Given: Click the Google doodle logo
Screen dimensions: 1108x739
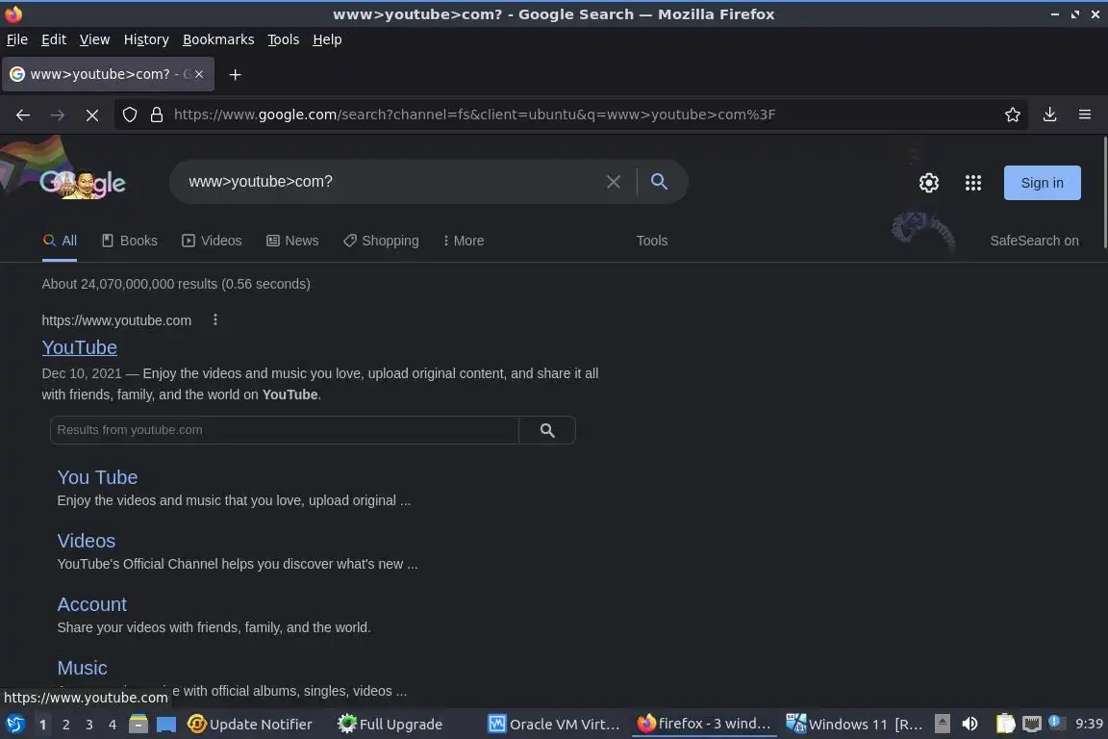Looking at the screenshot, I should [83, 183].
